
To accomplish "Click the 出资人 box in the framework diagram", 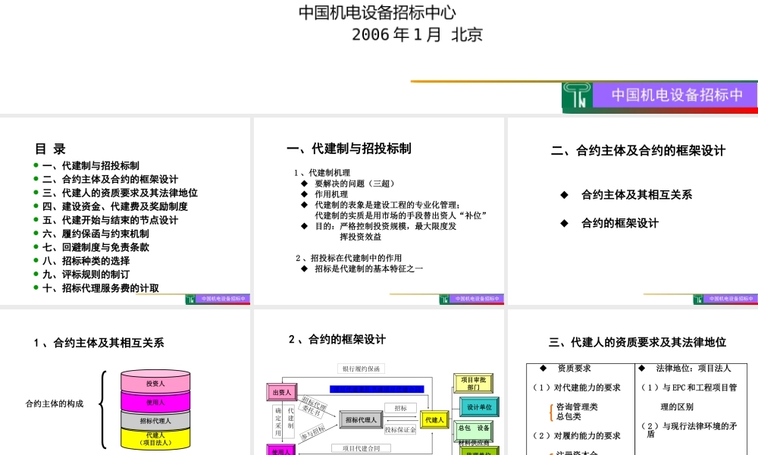I will pyautogui.click(x=282, y=392).
